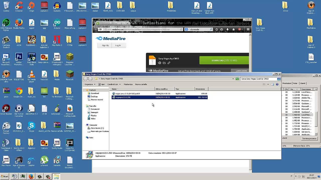Sort files by Ultima modifica column
This screenshot has height=180, width=321.
[165, 89]
